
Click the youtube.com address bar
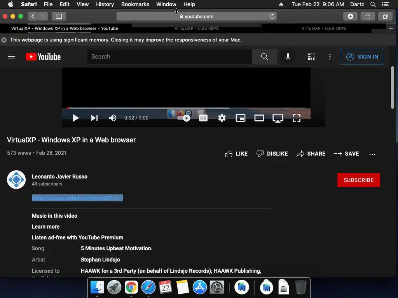196,16
